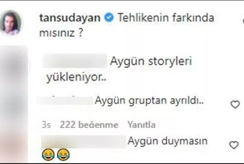244x164 pixels.
Task: Select the "yükleniyor.." comment line
Action: tap(76, 77)
